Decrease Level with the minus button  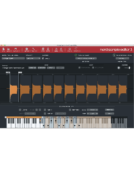coord(88,110)
